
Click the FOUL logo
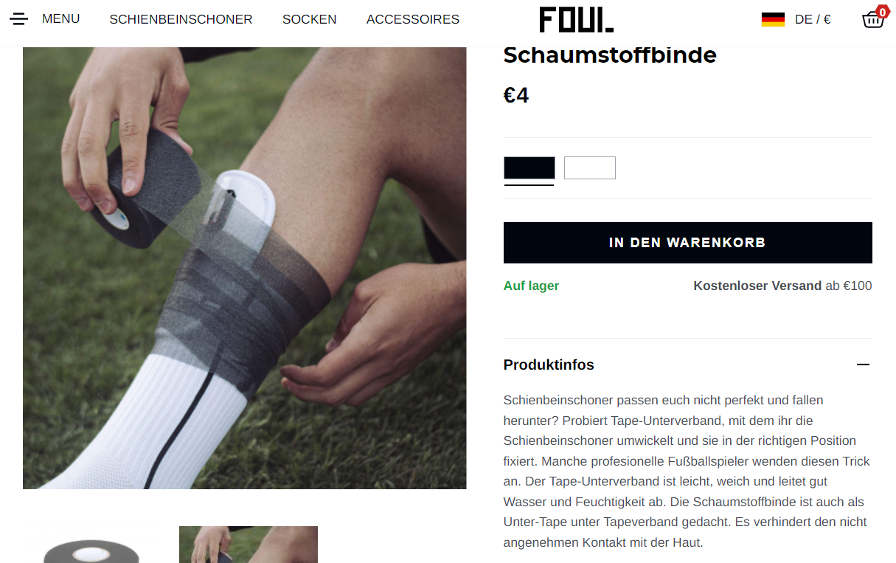click(x=576, y=19)
